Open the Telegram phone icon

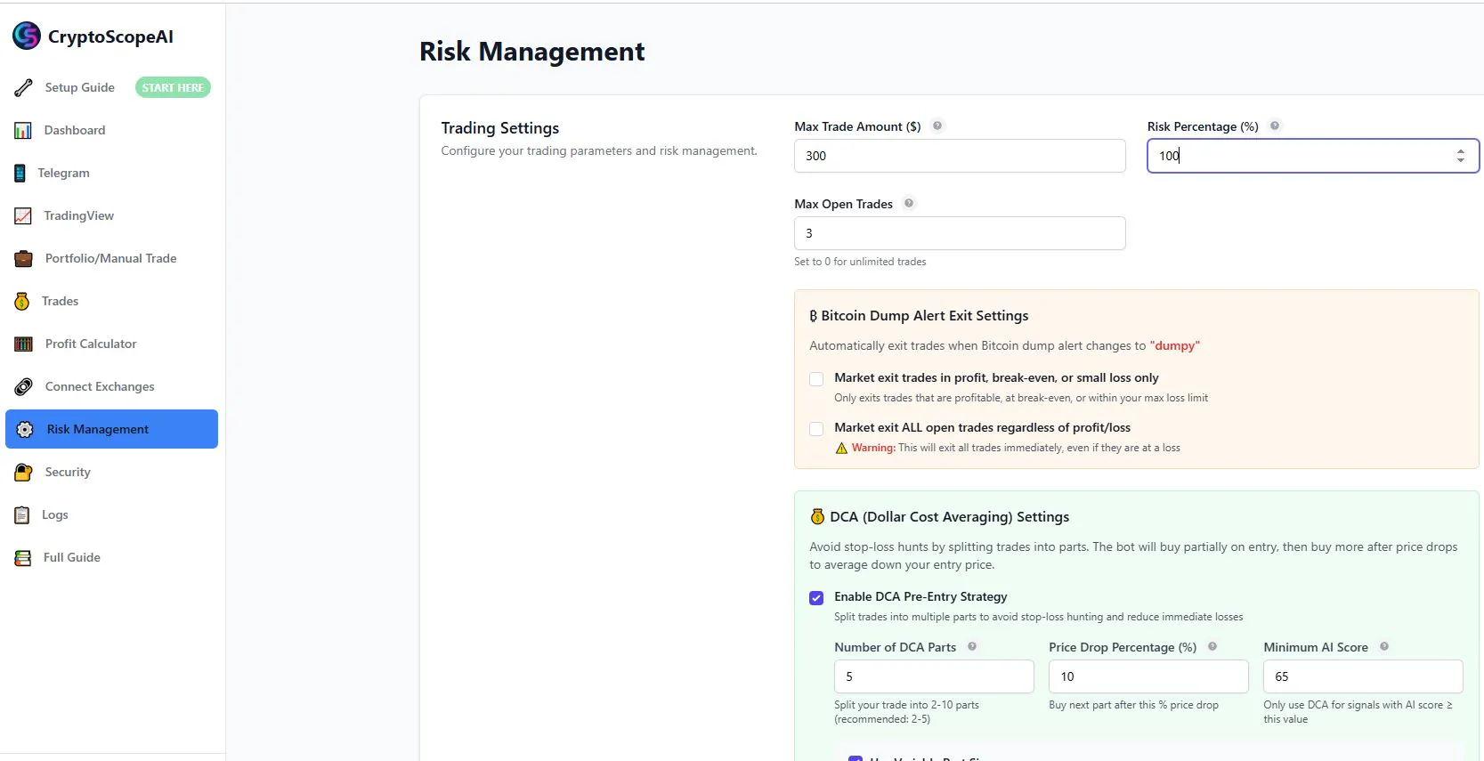click(20, 173)
